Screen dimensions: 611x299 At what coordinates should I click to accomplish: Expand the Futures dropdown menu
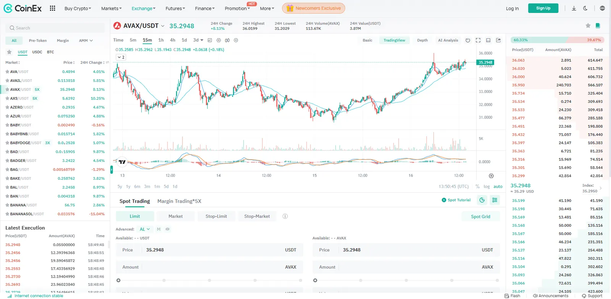pos(175,8)
